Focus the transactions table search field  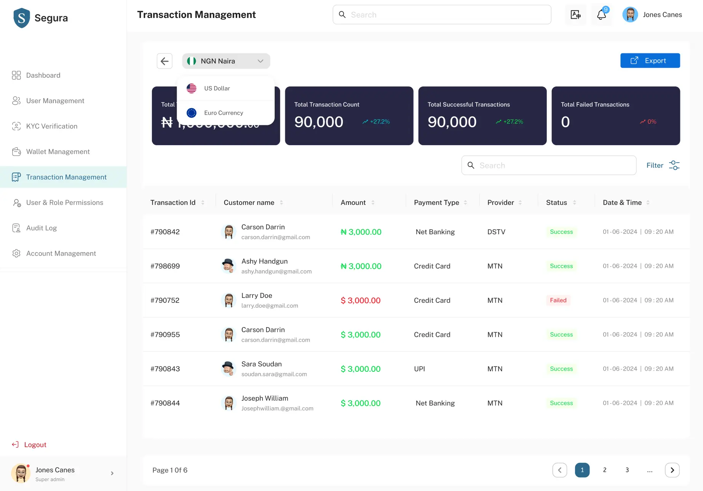549,165
